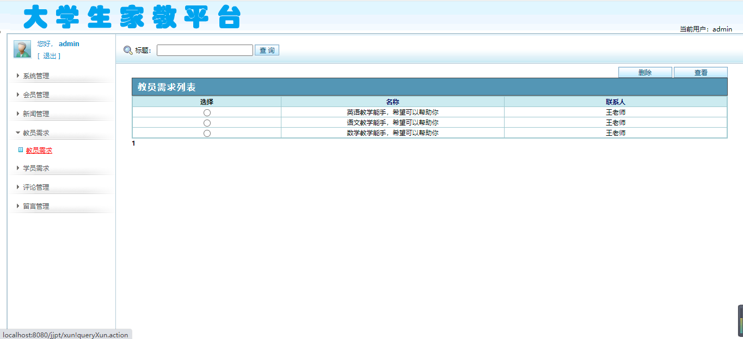The image size is (743, 339).
Task: Click the admin user avatar icon
Action: point(22,49)
